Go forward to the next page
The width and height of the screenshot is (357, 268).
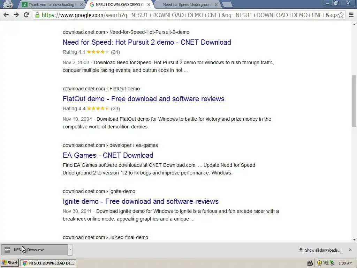point(16,15)
